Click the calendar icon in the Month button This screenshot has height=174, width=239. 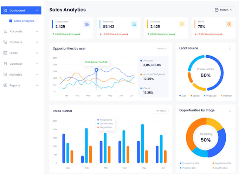click(217, 10)
